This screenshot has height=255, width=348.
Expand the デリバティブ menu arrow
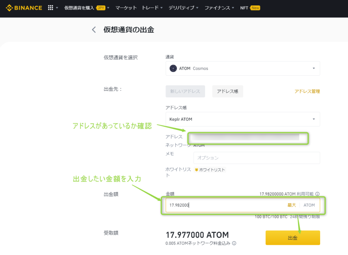coord(197,8)
